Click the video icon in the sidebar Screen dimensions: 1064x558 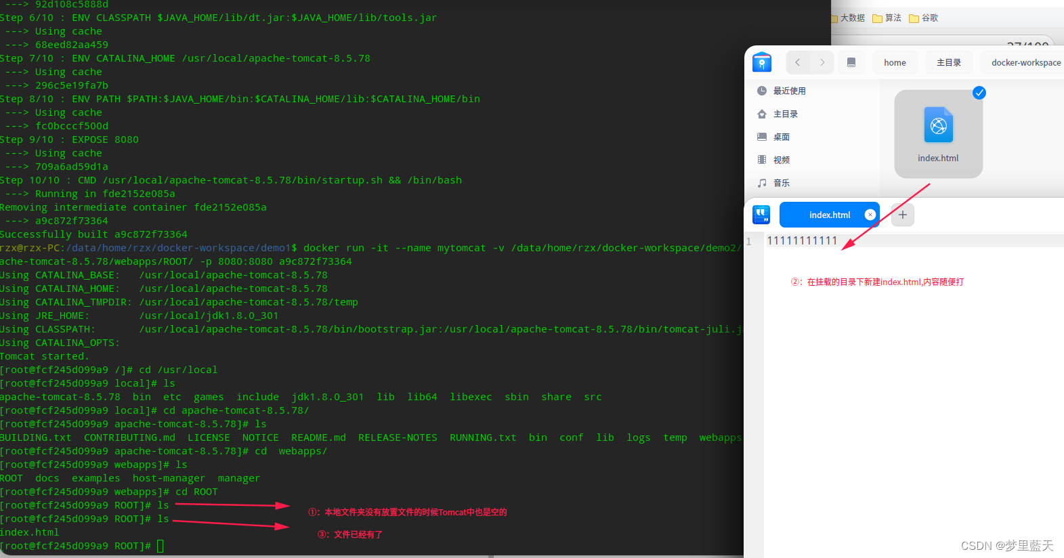[x=762, y=160]
